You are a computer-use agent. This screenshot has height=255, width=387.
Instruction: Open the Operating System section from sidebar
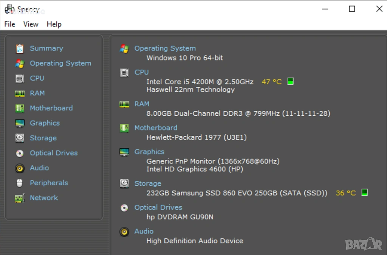click(60, 63)
